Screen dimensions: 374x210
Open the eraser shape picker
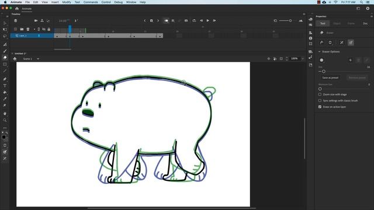(321, 60)
